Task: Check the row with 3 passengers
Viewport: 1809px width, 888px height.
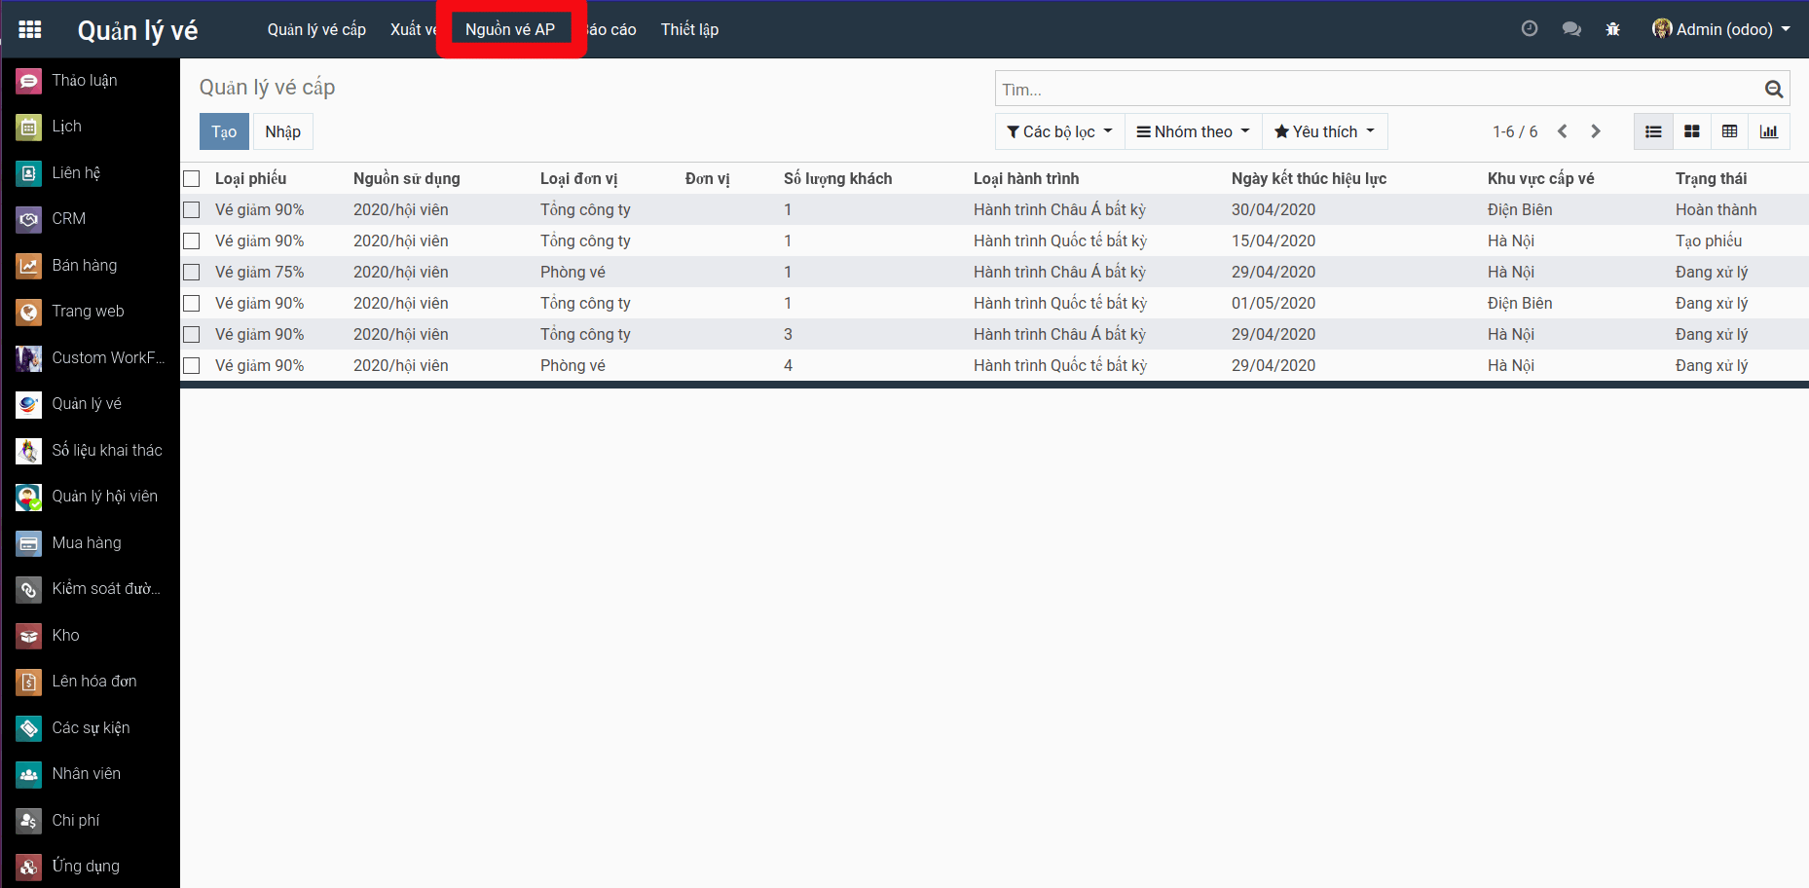Action: (192, 334)
